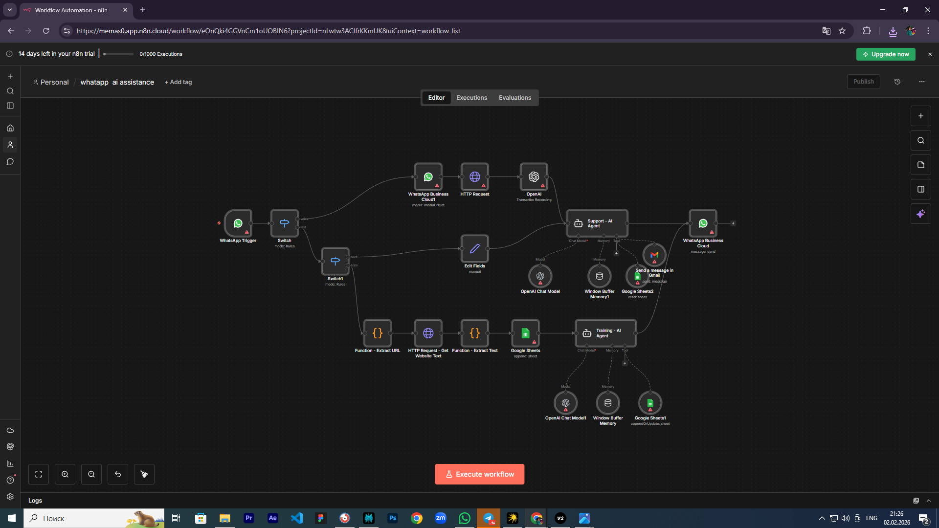This screenshot has height=528, width=939.
Task: Add a tag to the workflow
Action: click(x=179, y=82)
